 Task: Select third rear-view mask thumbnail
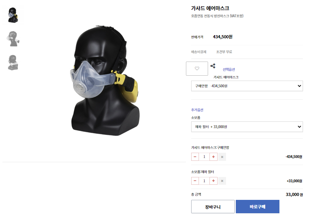(13, 62)
